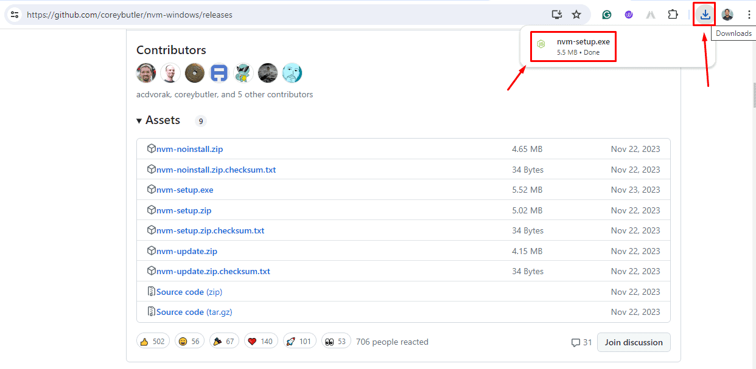The image size is (756, 369).
Task: Download nvm-update.zip
Action: coord(187,251)
